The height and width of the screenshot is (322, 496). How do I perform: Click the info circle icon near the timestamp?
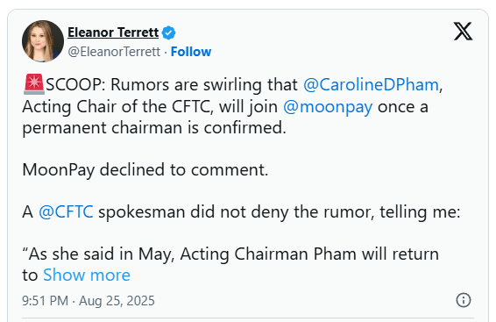coord(464,300)
